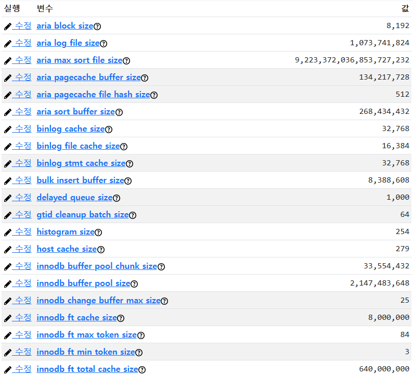The image size is (413, 375).
Task: Click 수정 for innodb ft cache size
Action: pyautogui.click(x=18, y=318)
